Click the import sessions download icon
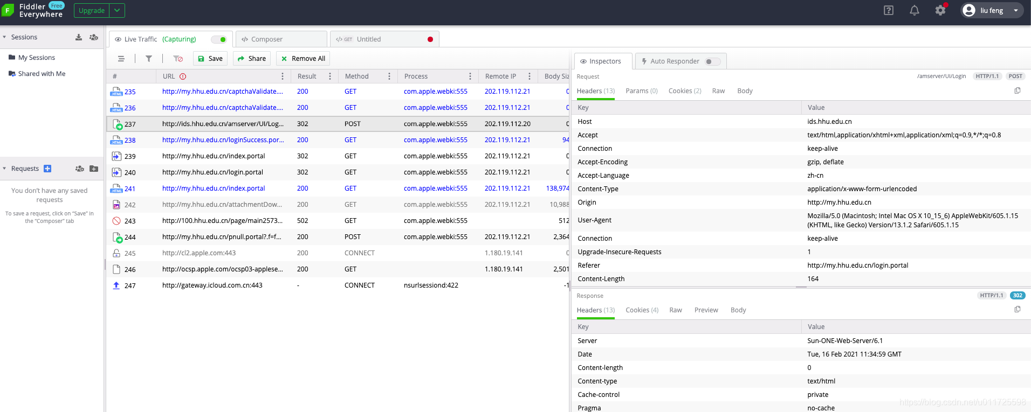Screen dimensions: 1031x412 pyautogui.click(x=79, y=37)
